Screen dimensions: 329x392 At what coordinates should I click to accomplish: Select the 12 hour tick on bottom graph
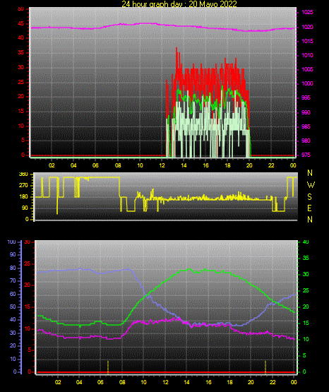pyautogui.click(x=165, y=382)
